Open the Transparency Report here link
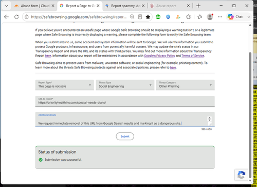Screen dimensions: 257x187 (x=48, y=56)
